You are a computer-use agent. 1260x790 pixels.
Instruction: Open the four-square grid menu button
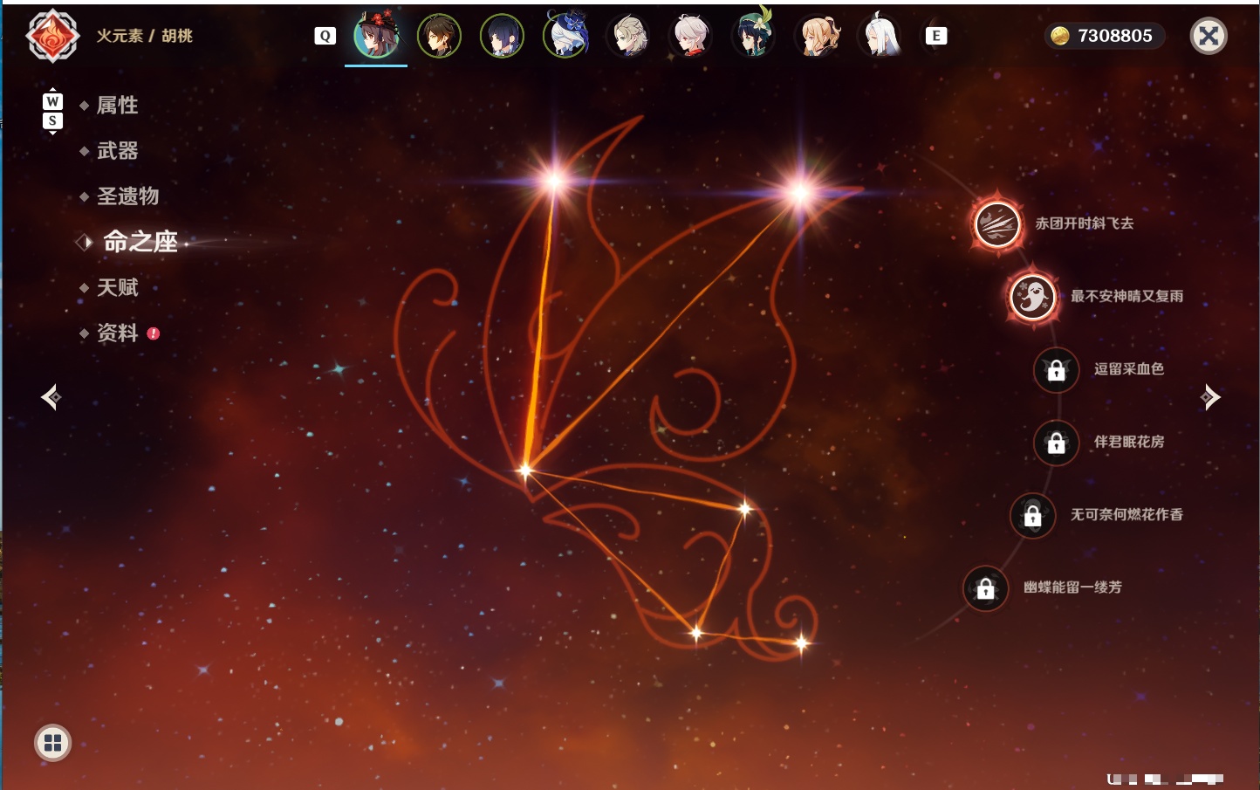pyautogui.click(x=52, y=743)
